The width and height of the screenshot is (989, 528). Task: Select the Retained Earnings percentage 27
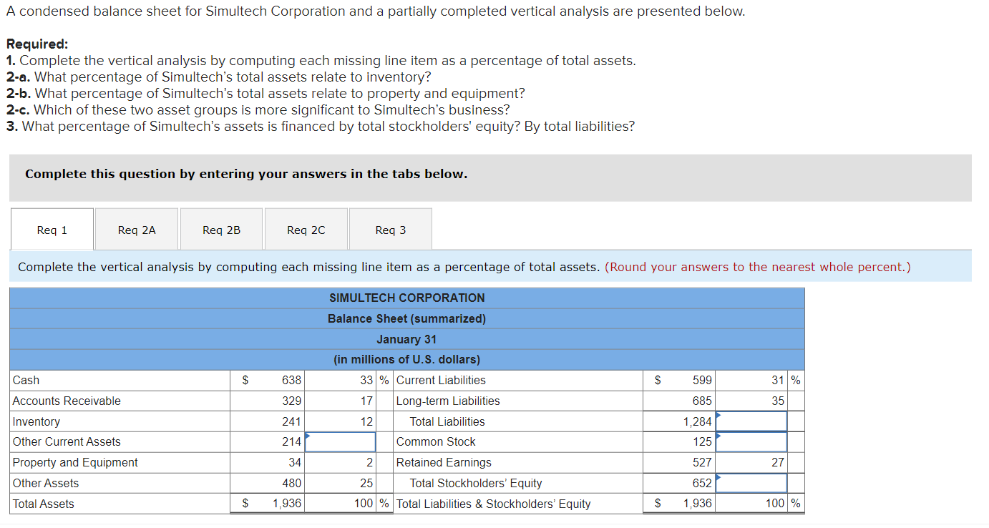click(778, 463)
